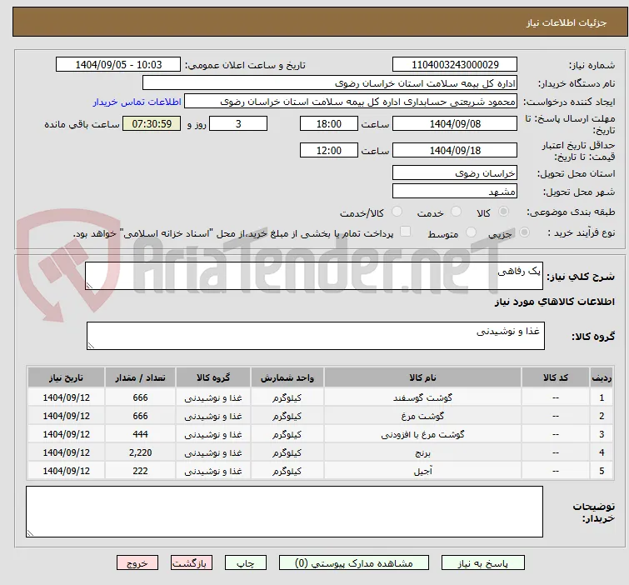Image resolution: width=629 pixels, height=585 pixels.
Task: Click the delivery city field مشهد
Action: (x=455, y=191)
